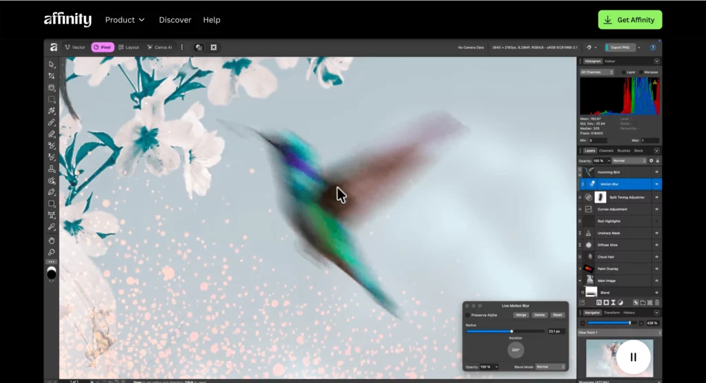Collapse the Main Image layer group

coord(580,281)
